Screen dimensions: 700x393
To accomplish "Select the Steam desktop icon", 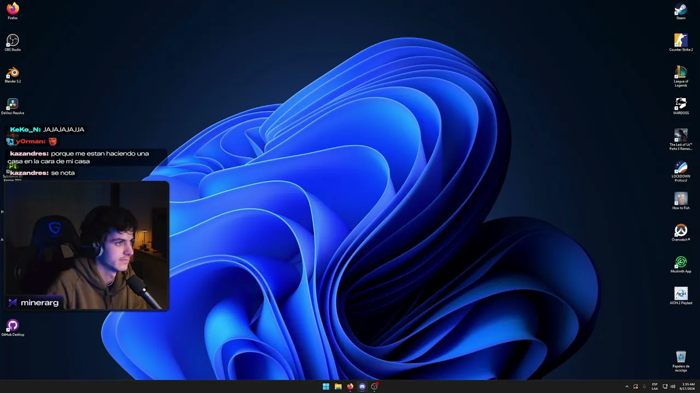I will coord(681,11).
